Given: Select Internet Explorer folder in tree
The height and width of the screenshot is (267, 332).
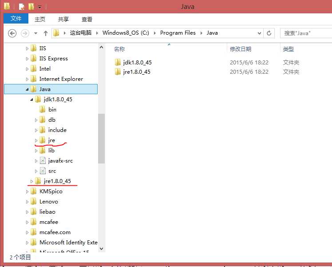Looking at the screenshot, I should click(x=61, y=79).
